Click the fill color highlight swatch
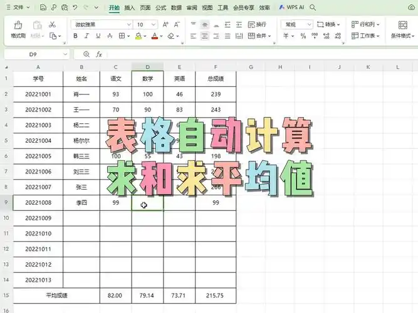 (138, 36)
